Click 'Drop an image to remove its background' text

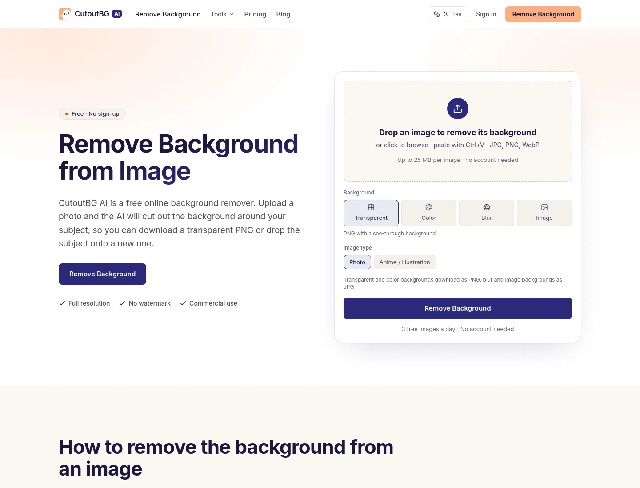(458, 133)
